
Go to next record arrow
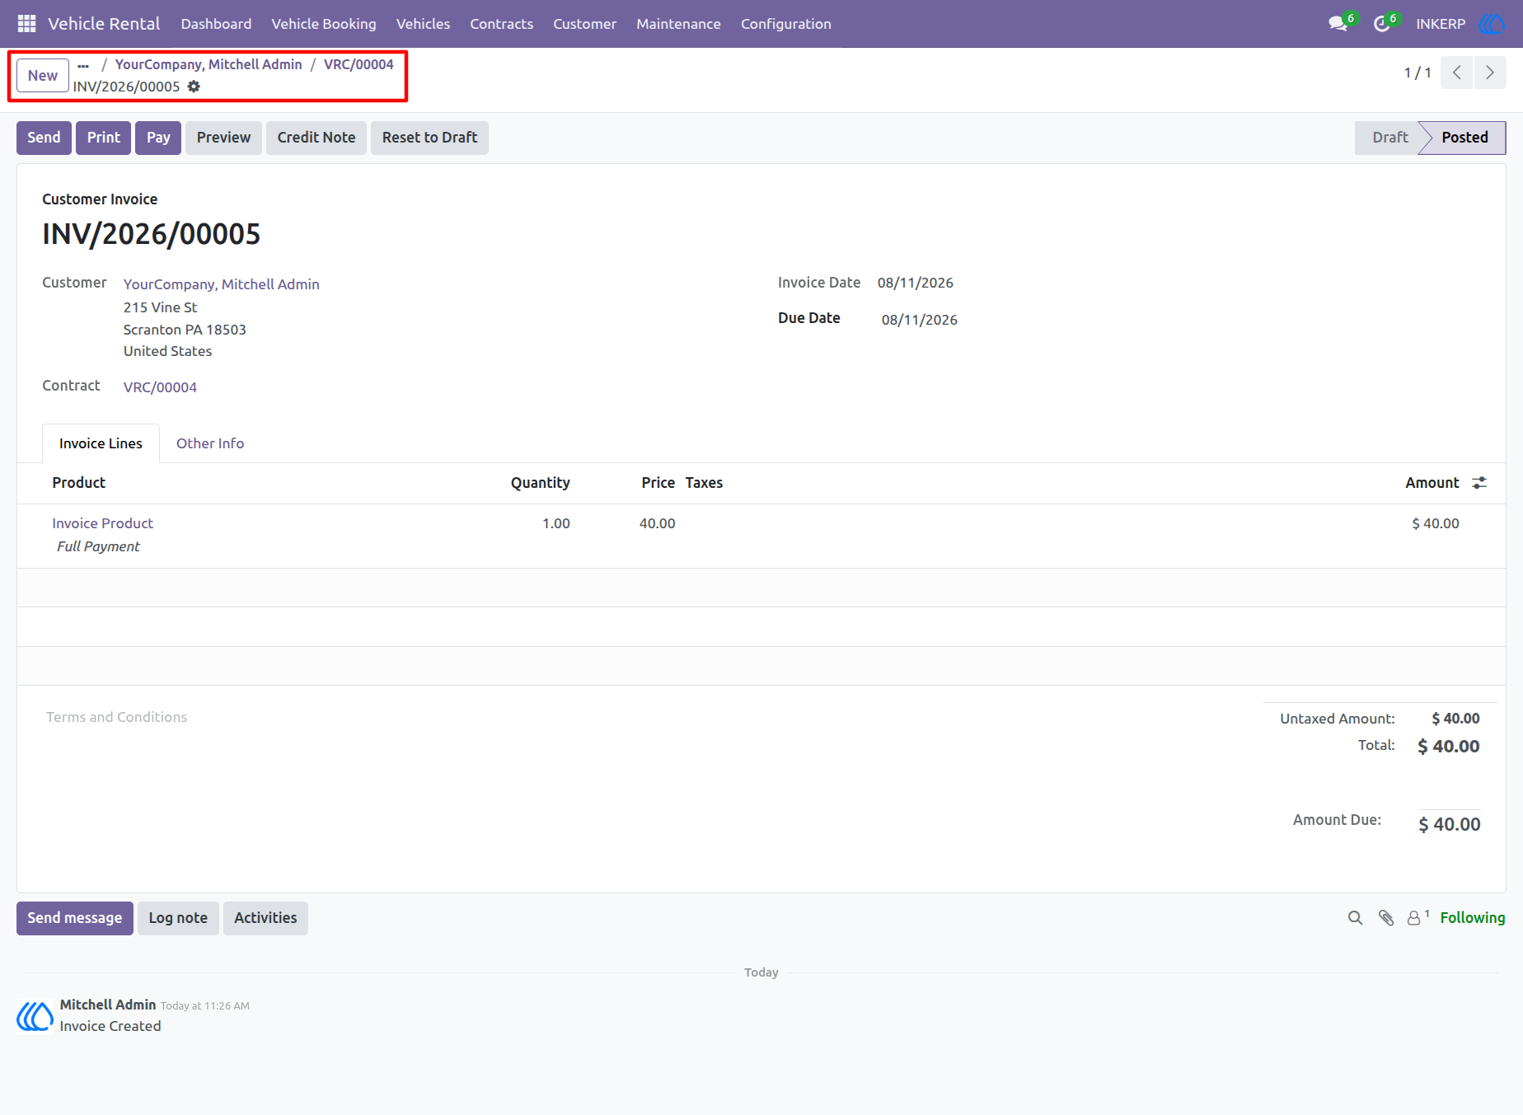coord(1490,73)
